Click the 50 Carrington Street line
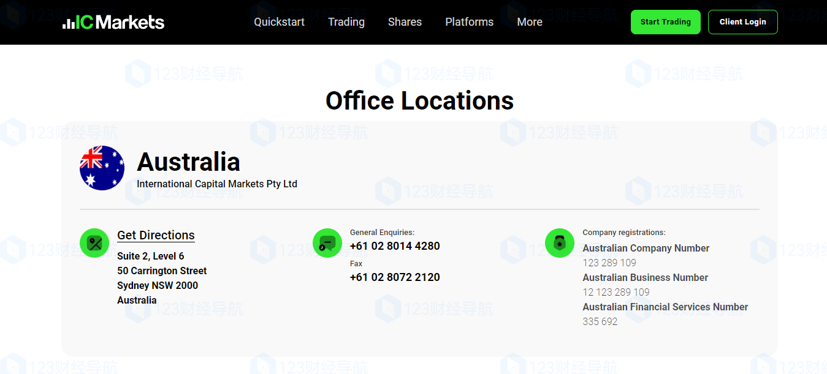The height and width of the screenshot is (374, 827). (162, 271)
